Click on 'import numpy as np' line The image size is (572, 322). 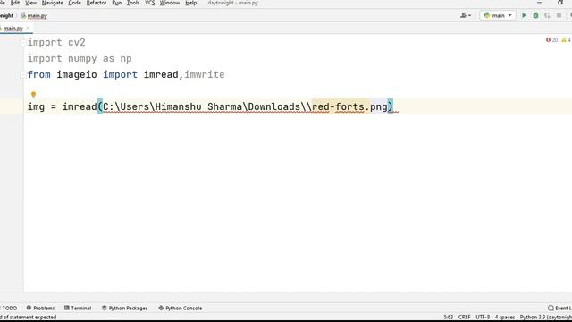click(80, 59)
